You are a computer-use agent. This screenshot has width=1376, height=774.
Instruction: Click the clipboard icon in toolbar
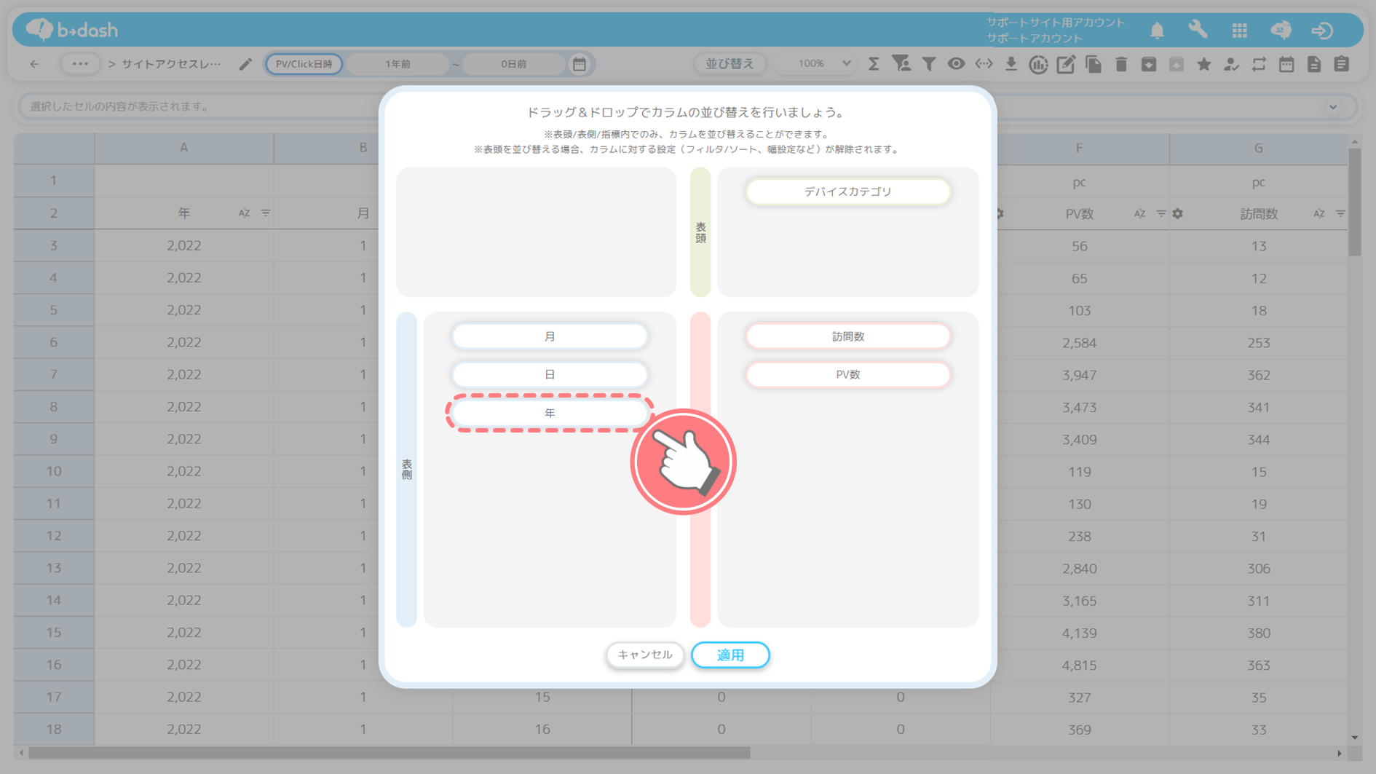pos(1342,64)
